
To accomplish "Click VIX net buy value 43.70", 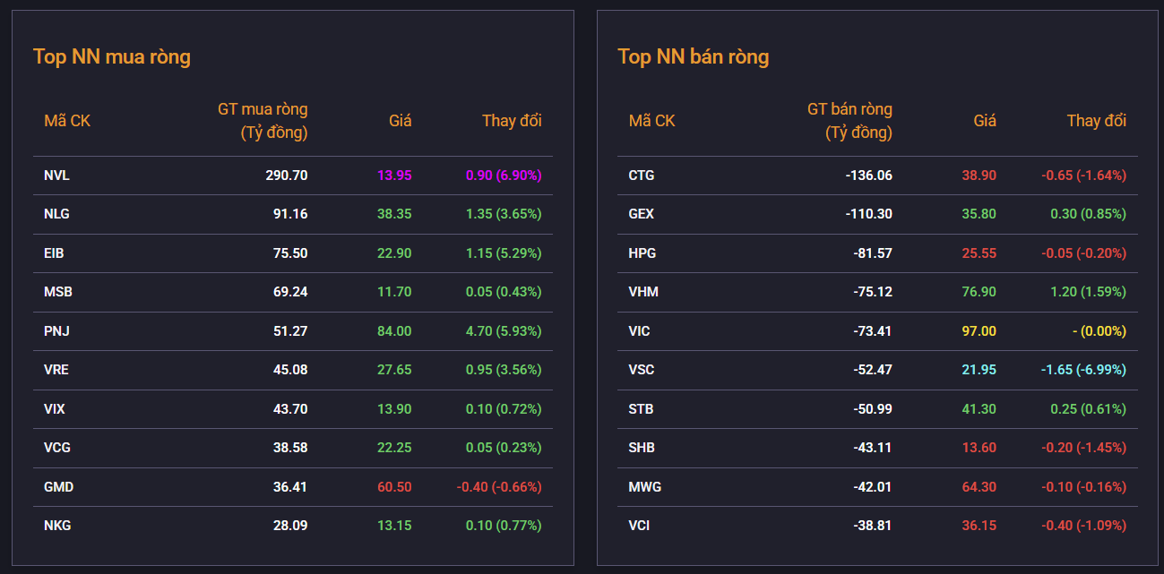I will (x=290, y=409).
